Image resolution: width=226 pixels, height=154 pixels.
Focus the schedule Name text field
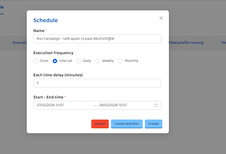click(97, 39)
